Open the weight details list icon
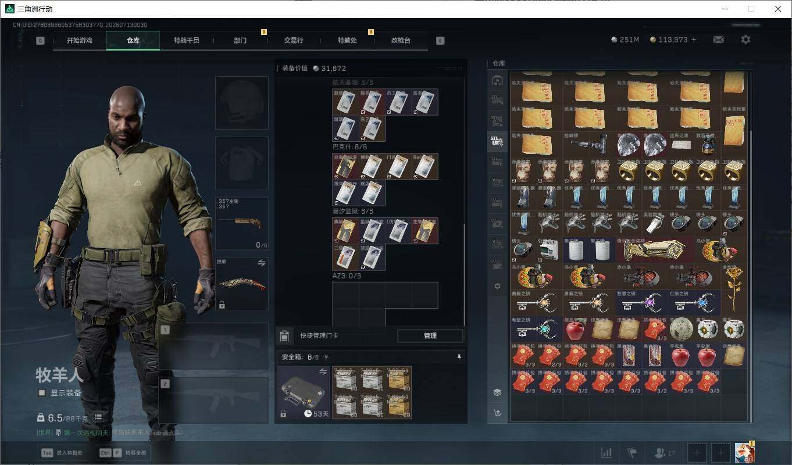Screen dimensions: 792x465 (98, 417)
